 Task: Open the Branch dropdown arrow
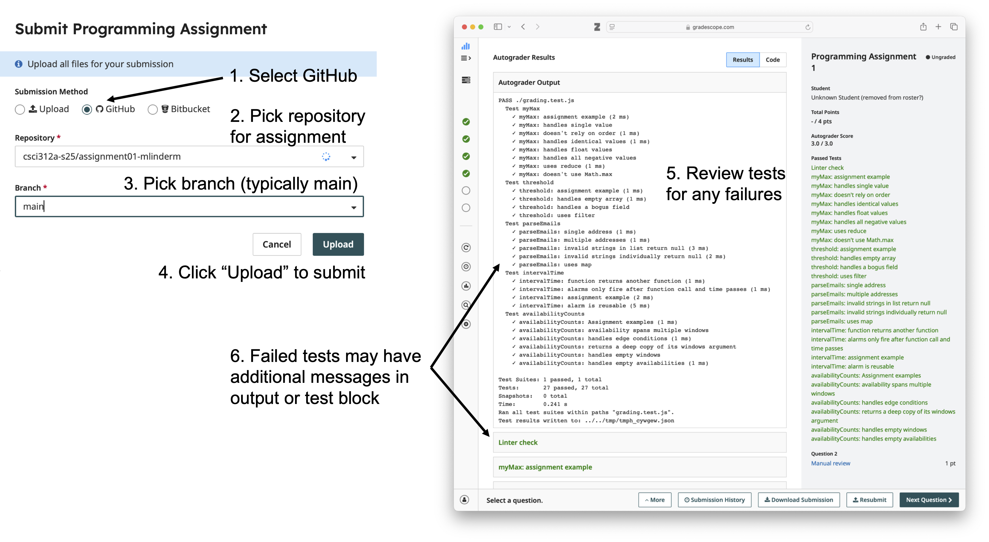coord(354,208)
